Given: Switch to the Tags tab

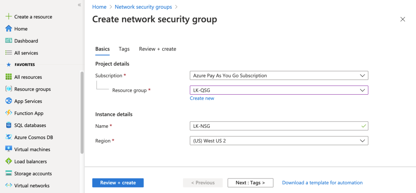Looking at the screenshot, I should [x=124, y=49].
